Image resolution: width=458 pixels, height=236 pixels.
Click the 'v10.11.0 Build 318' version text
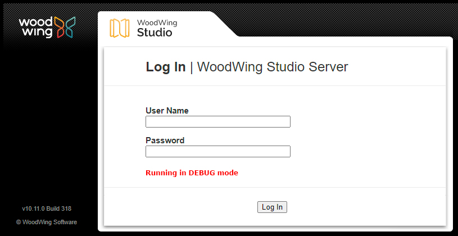click(47, 209)
